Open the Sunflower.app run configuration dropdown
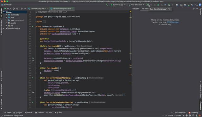The width and height of the screenshot is (202, 117). click(x=118, y=5)
